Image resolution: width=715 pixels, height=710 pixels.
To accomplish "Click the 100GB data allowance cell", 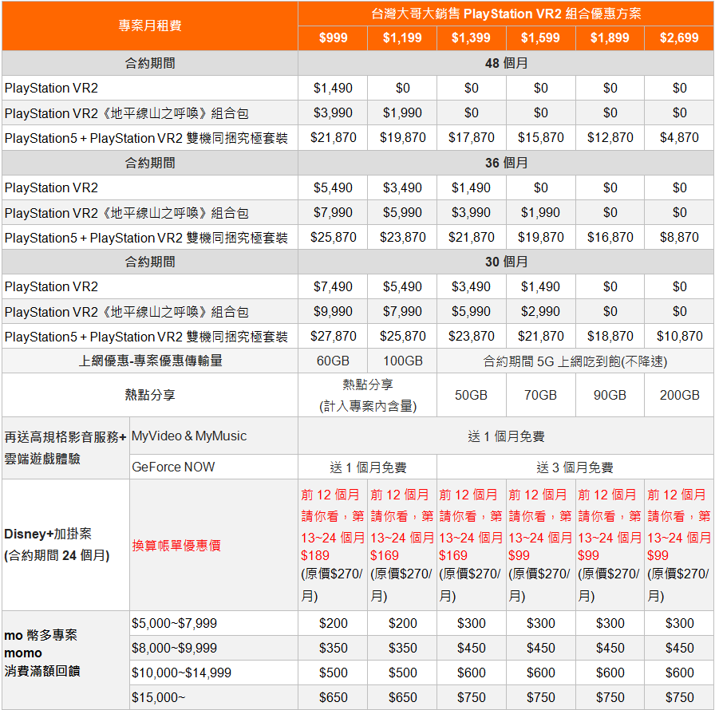I will pyautogui.click(x=402, y=361).
